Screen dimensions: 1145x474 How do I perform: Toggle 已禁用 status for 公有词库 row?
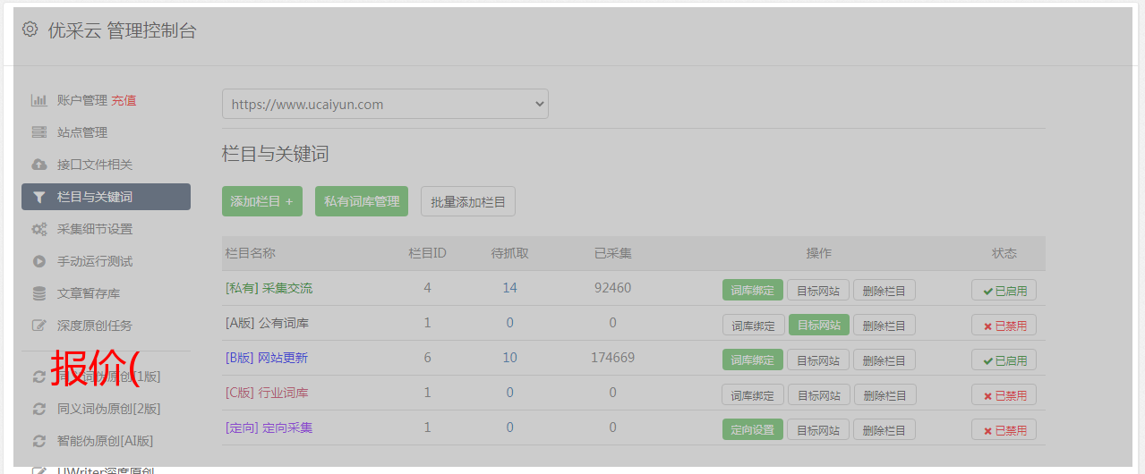[1004, 325]
